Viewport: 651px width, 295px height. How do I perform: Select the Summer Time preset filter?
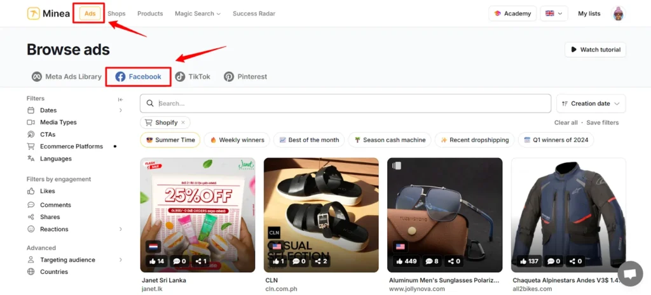(170, 140)
